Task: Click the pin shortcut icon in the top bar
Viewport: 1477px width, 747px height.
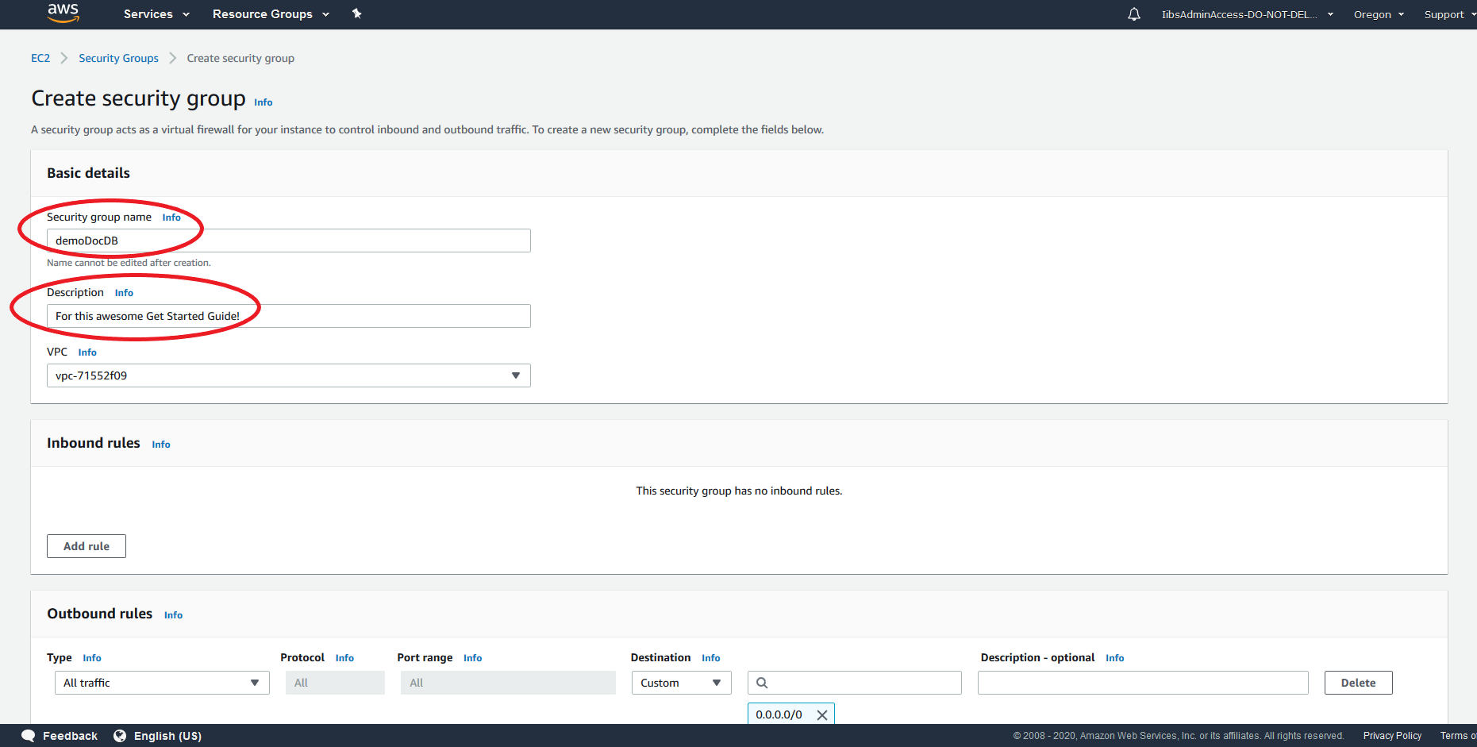Action: [357, 13]
